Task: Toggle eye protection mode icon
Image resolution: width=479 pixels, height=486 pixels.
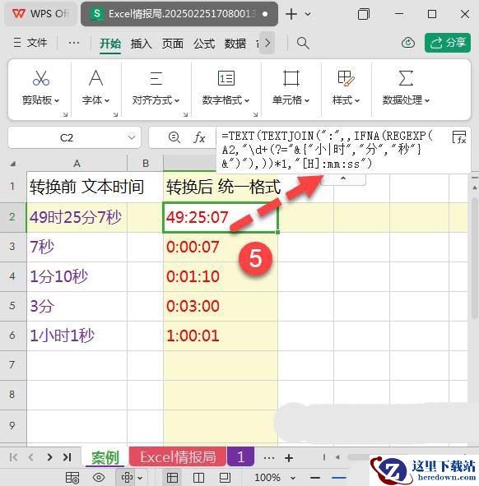Action: pyautogui.click(x=99, y=477)
